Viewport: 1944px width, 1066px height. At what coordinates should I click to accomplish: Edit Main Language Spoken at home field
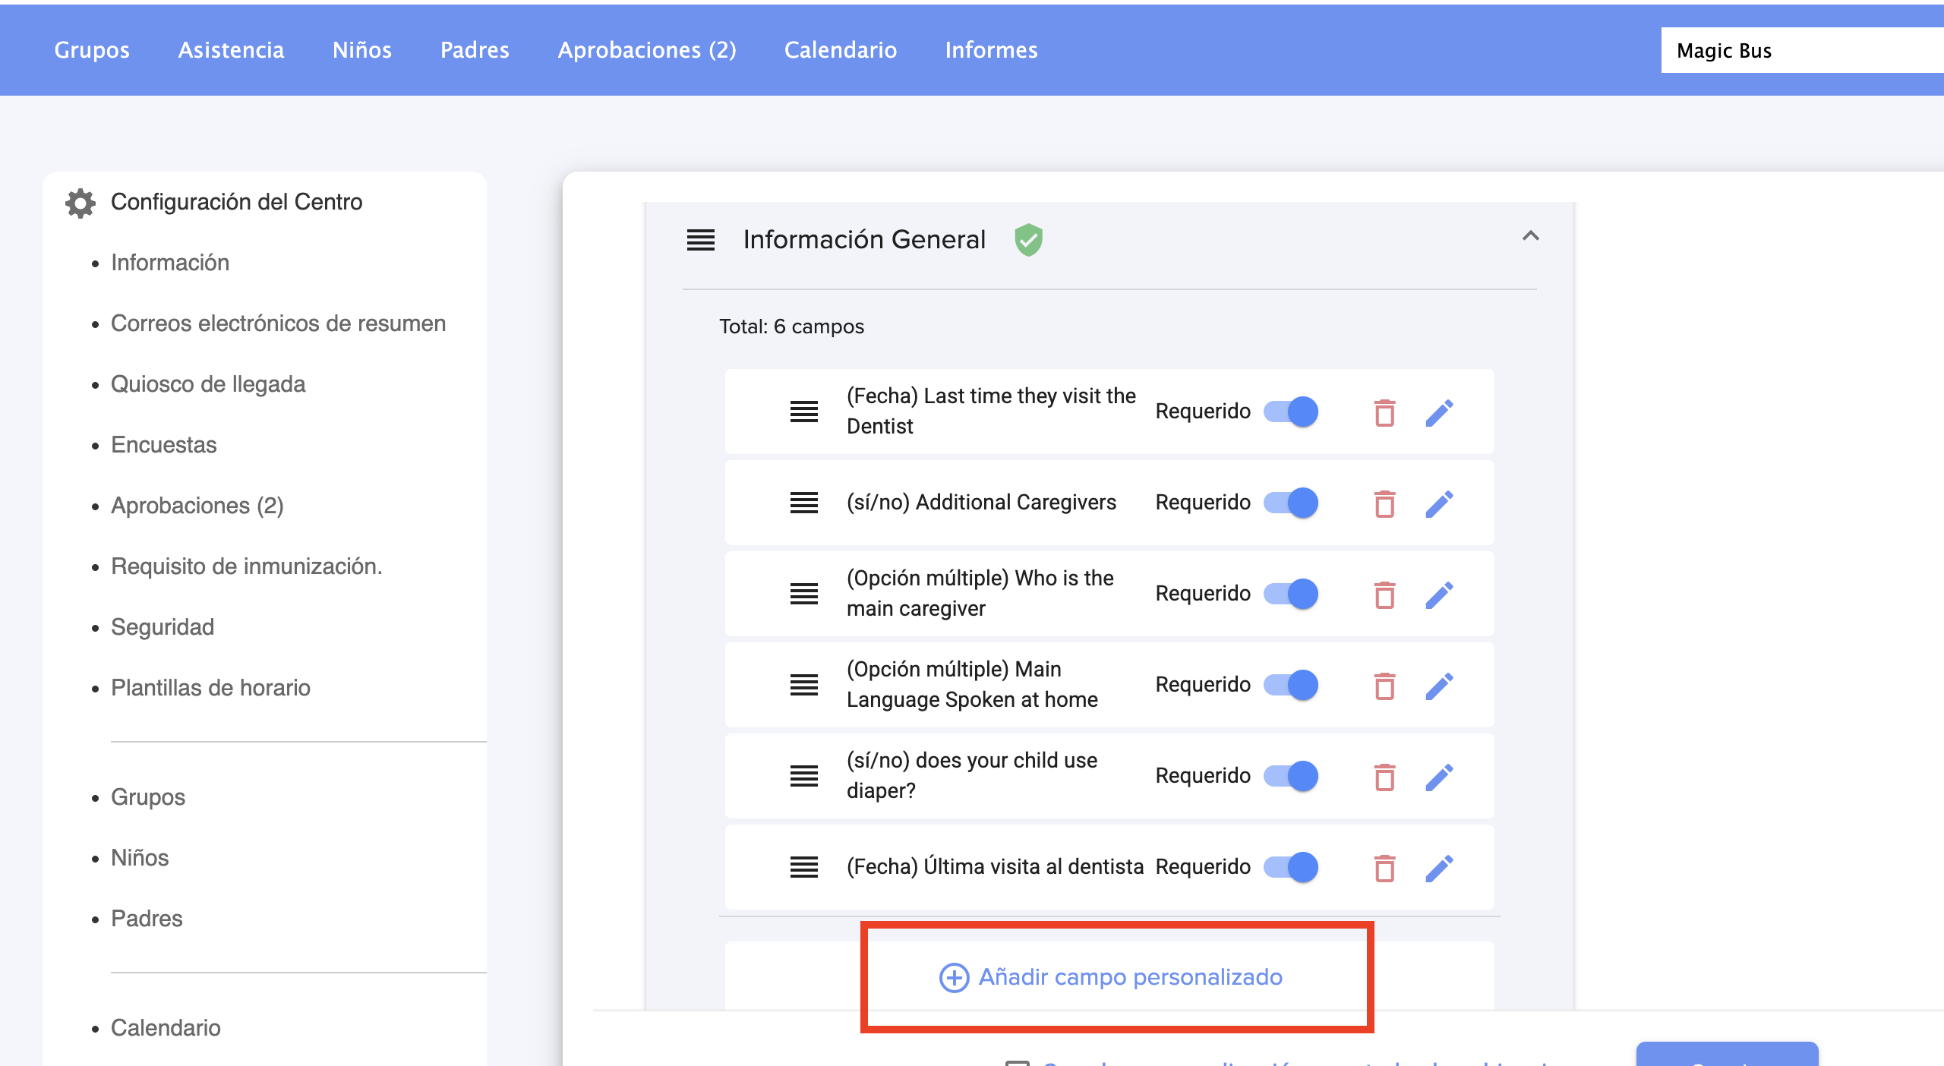click(1439, 686)
